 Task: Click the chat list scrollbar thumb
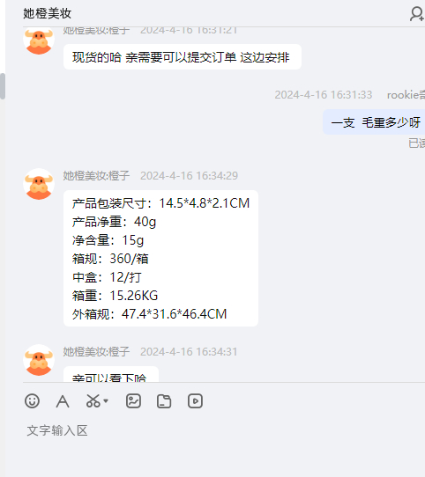pos(3,86)
